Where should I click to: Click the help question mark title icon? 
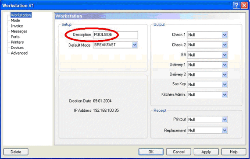click(x=236, y=5)
